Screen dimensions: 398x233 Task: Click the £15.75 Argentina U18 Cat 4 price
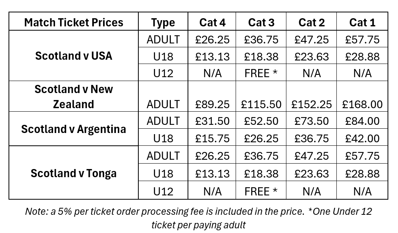[212, 138]
